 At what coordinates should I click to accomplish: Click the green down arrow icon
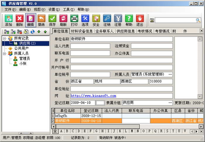(39, 32)
